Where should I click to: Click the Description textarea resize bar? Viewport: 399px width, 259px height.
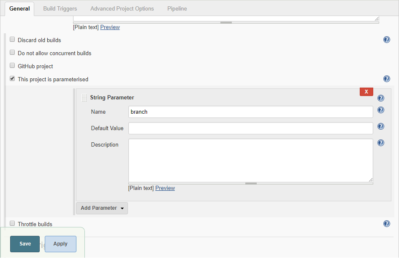[251, 183]
